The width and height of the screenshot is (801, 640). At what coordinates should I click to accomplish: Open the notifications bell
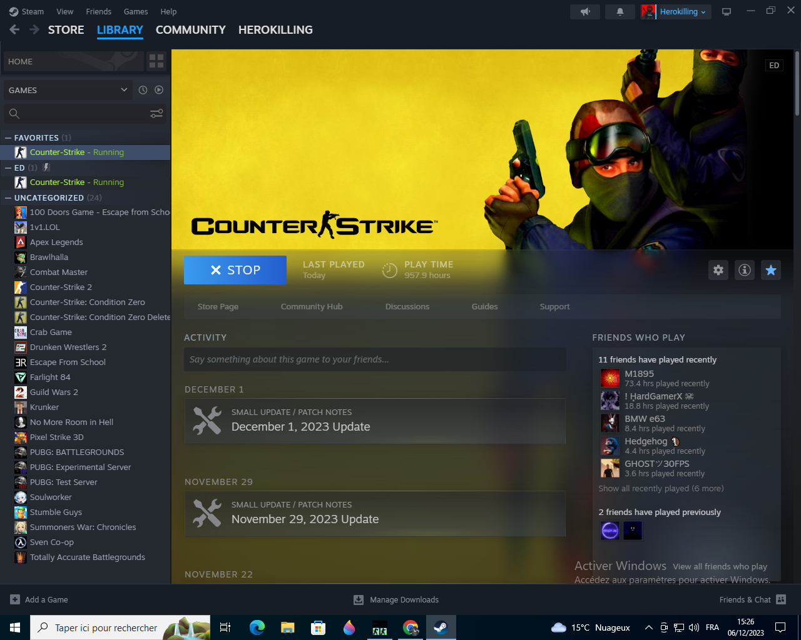pos(620,12)
